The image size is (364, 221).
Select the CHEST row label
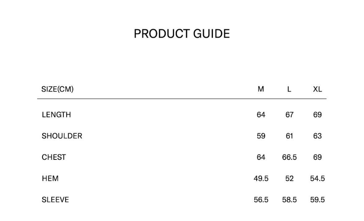click(54, 157)
